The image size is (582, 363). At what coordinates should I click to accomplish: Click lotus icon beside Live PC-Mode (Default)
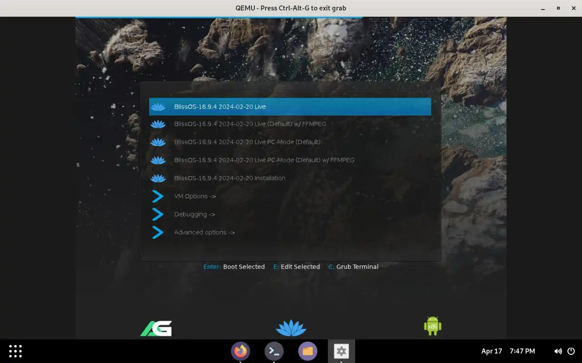tap(158, 142)
